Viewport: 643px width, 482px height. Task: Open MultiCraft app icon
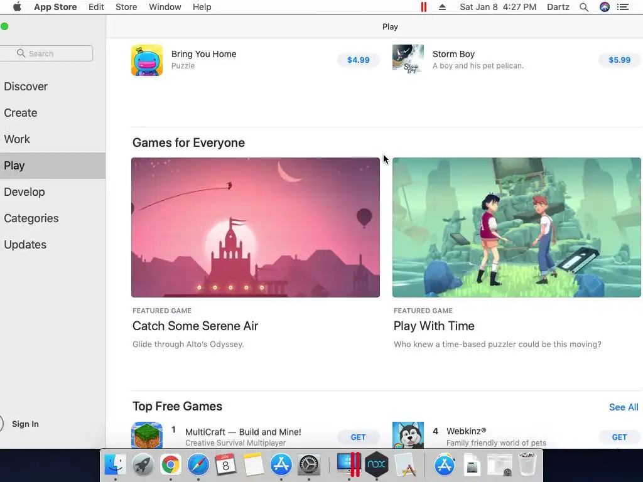(147, 436)
